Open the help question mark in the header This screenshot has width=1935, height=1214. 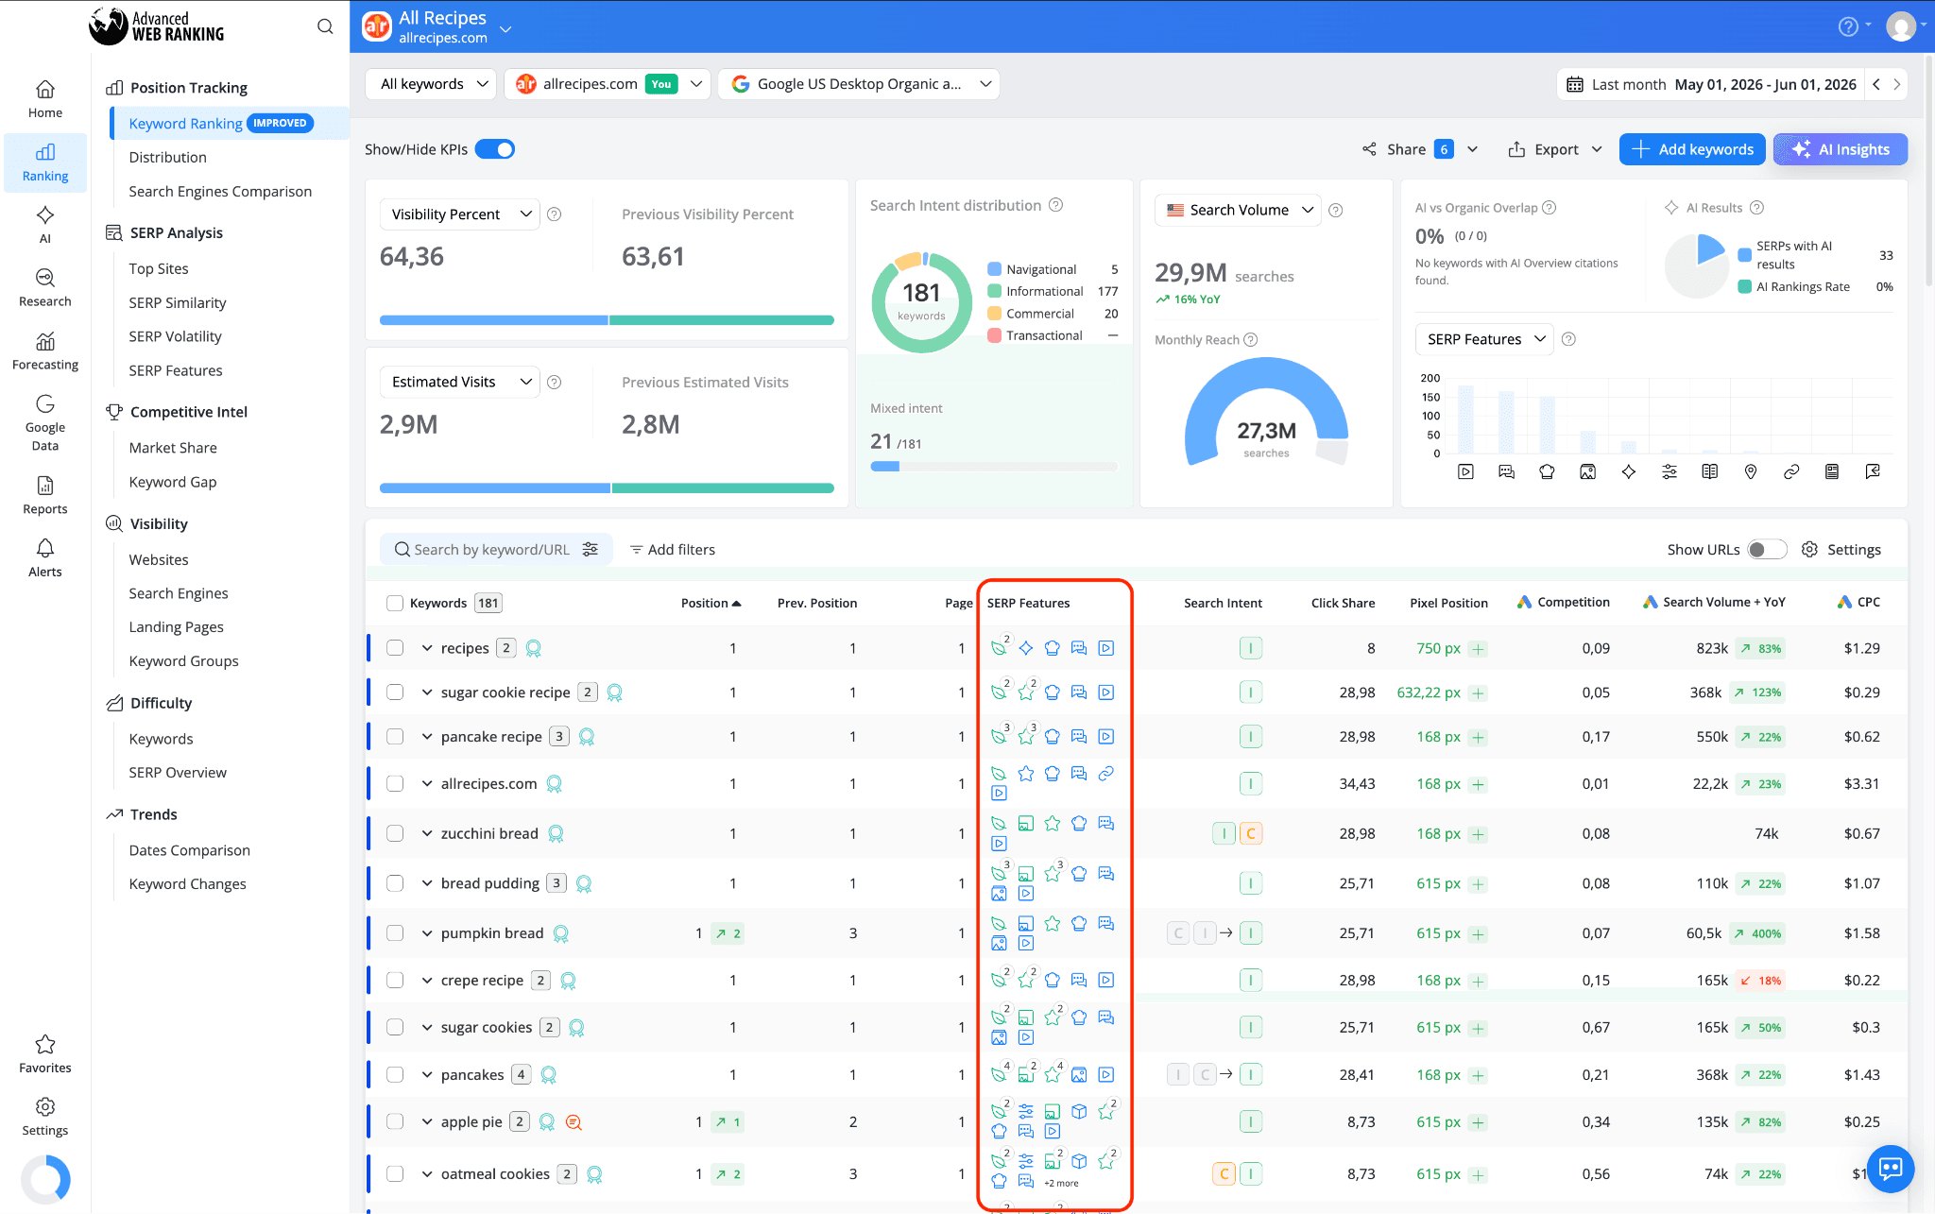tap(1848, 26)
